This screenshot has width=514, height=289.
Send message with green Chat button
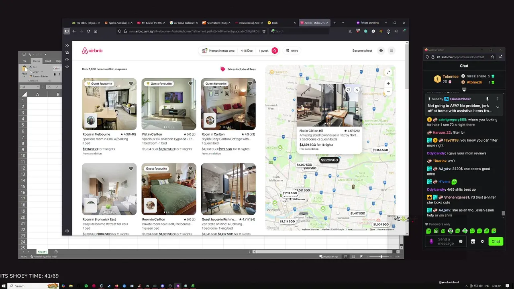tap(496, 241)
